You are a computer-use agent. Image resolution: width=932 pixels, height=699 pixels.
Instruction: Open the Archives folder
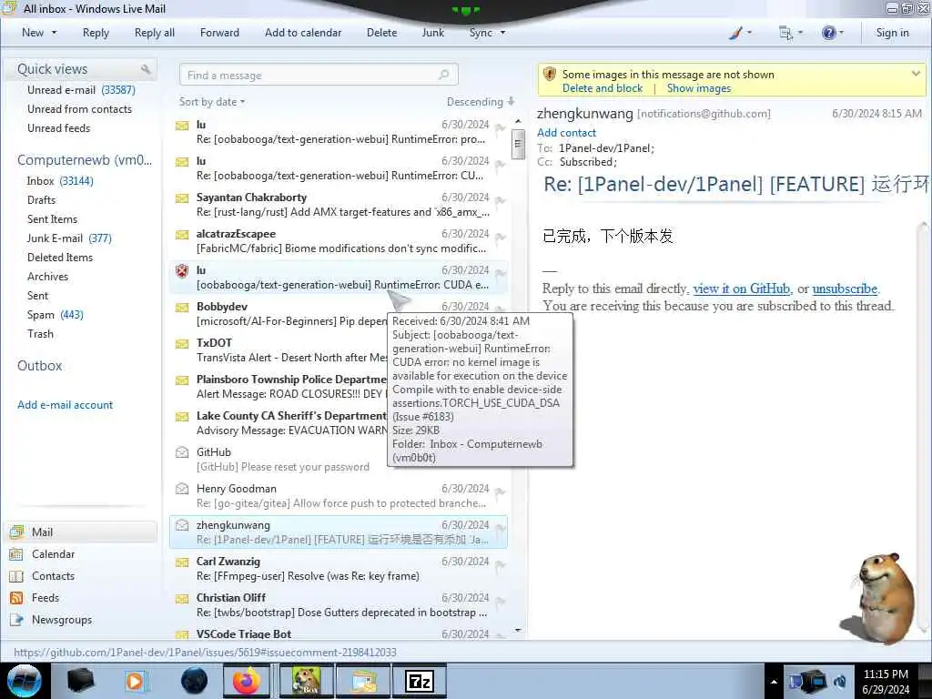(47, 276)
